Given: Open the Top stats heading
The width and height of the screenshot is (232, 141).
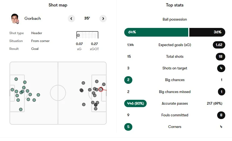Looking at the screenshot, I should pos(175,5).
